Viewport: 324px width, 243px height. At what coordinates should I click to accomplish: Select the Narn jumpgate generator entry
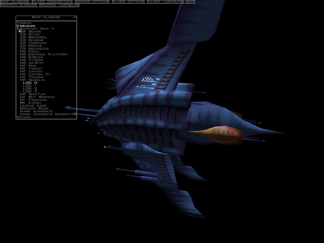pos(48,114)
